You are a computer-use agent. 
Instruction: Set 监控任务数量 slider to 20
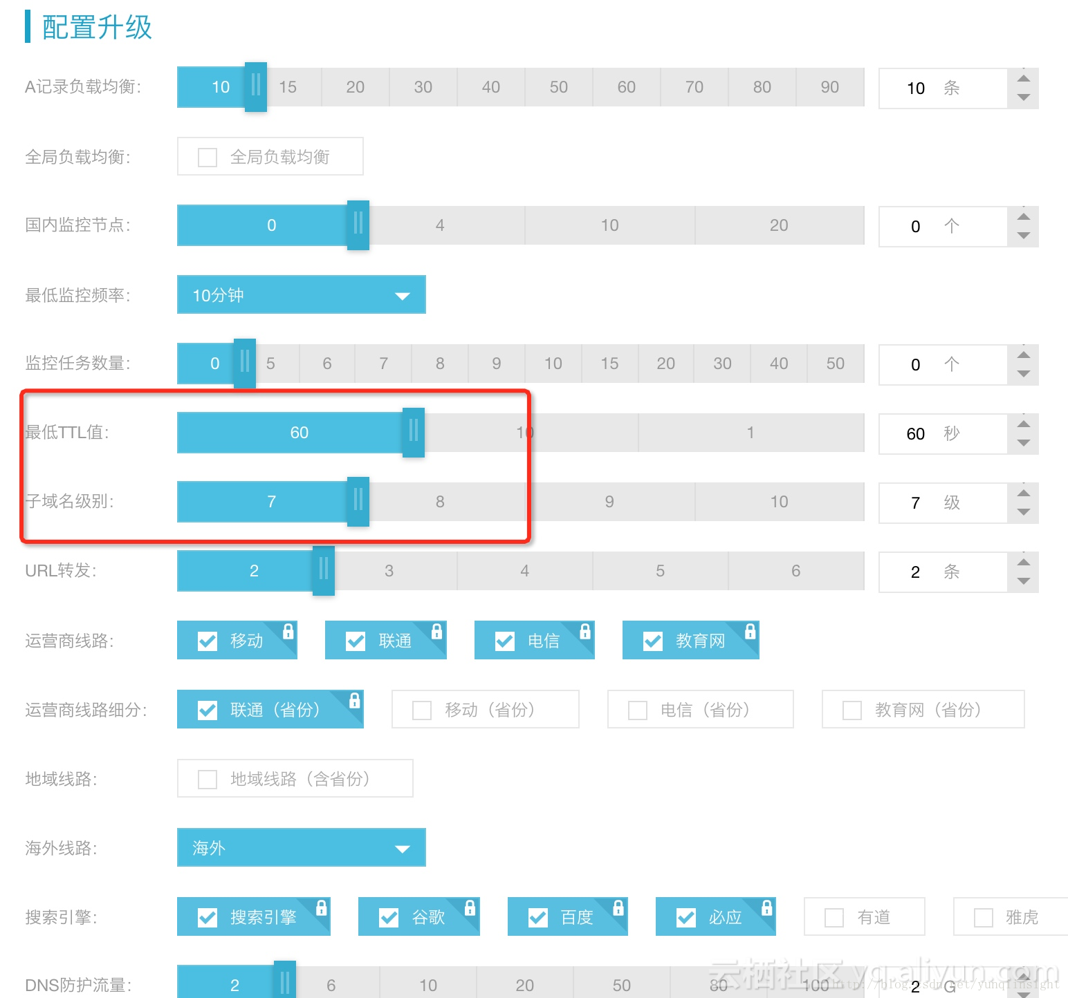click(x=666, y=364)
